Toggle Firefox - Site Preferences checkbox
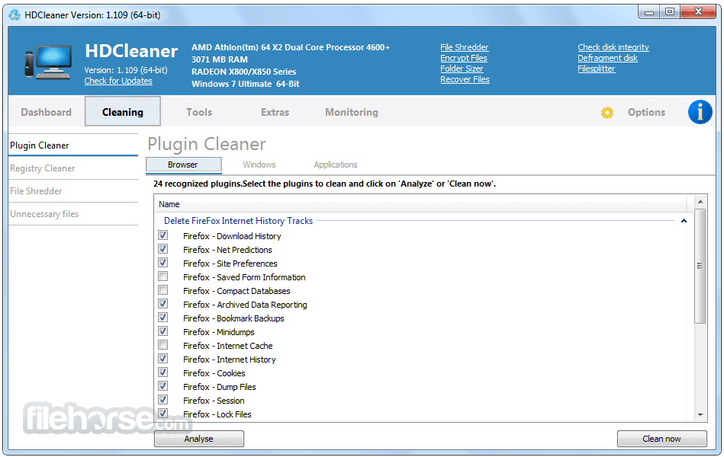Viewport: 724px width, 457px height. 163,263
